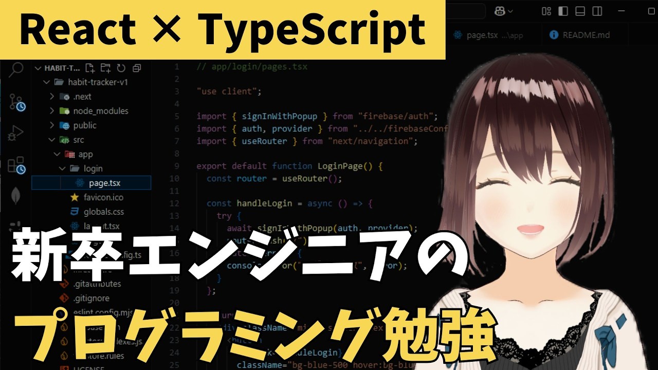This screenshot has height=370, width=658.
Task: Open the Search view in activity bar
Action: click(x=16, y=69)
